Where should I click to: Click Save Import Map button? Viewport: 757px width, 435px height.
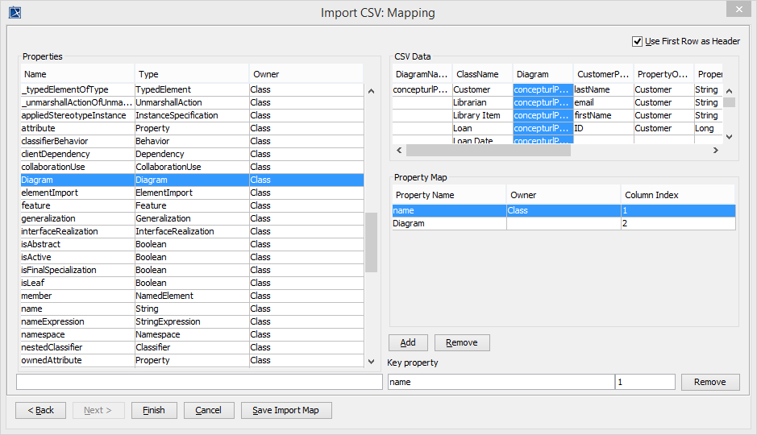click(285, 410)
